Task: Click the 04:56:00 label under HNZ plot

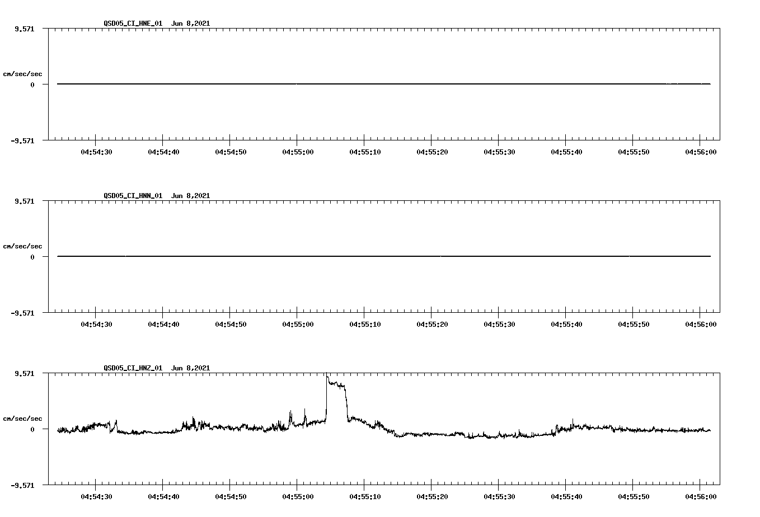Action: 701,497
